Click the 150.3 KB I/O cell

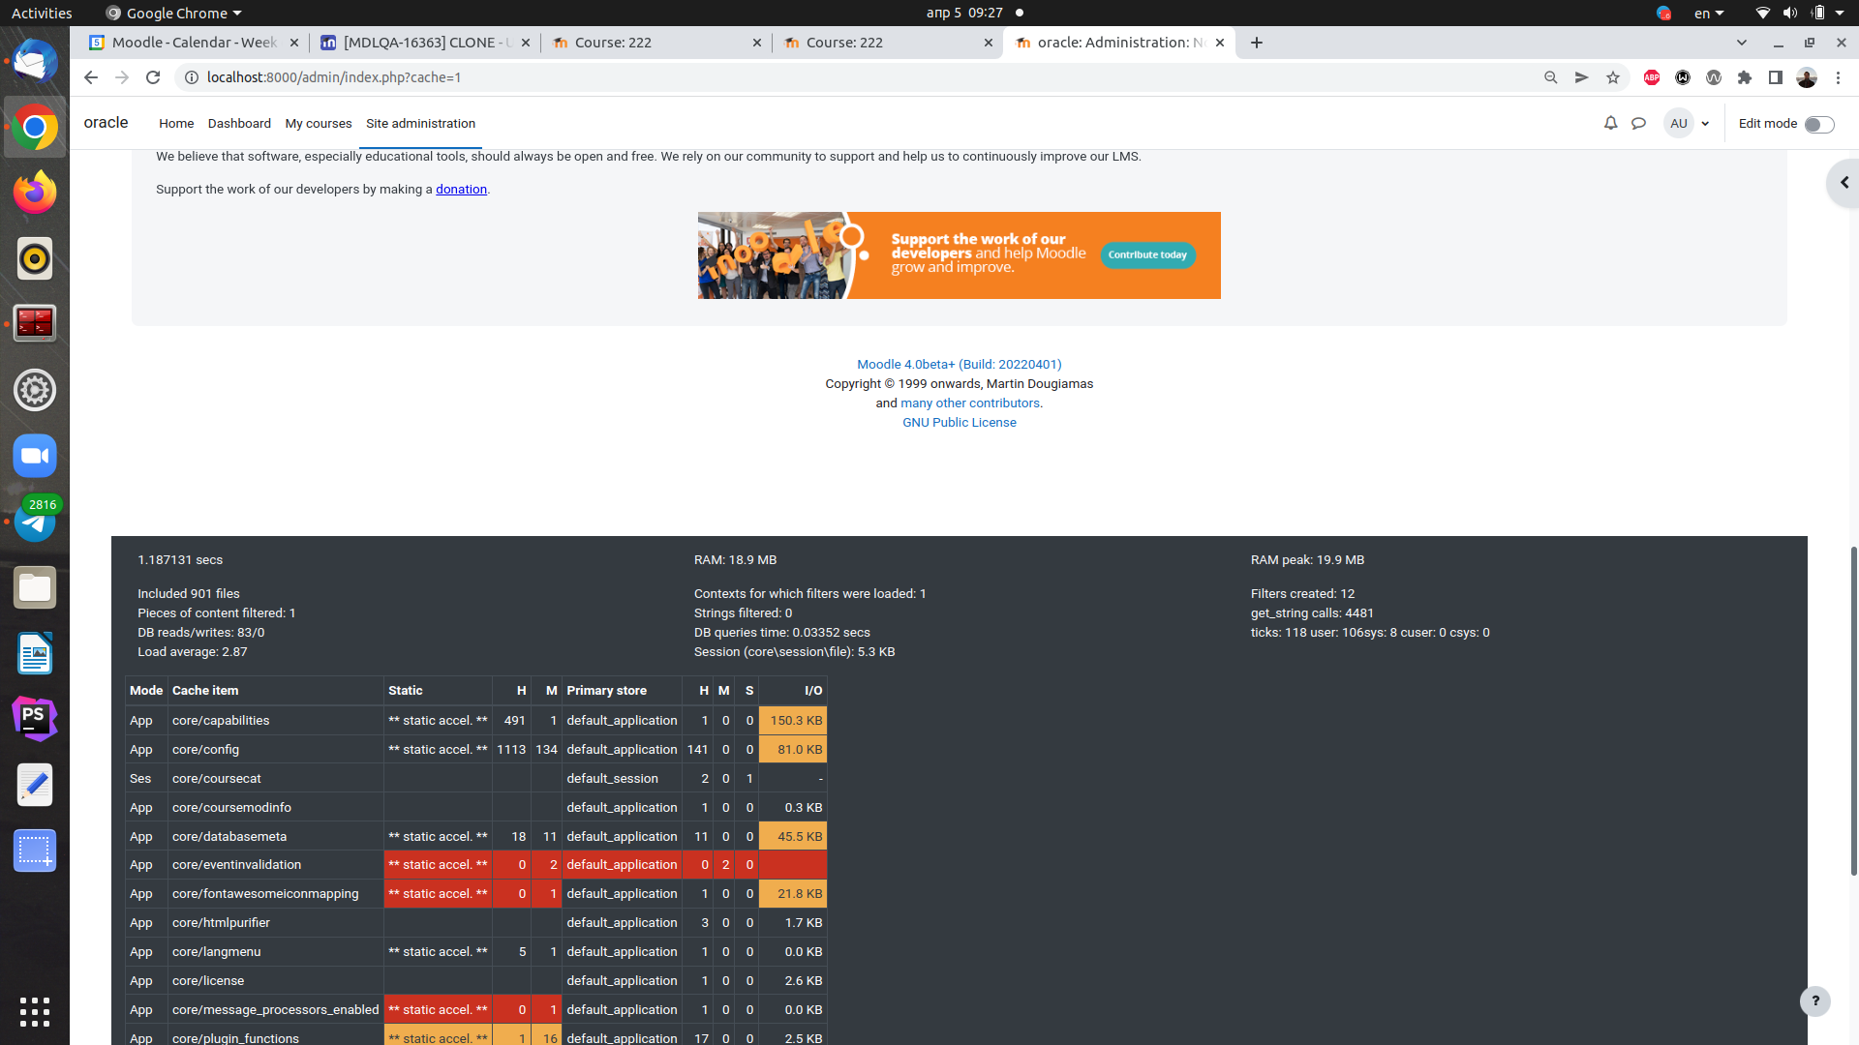tap(793, 721)
